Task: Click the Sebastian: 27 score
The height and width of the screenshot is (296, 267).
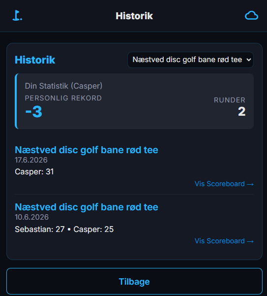Action: [40, 230]
